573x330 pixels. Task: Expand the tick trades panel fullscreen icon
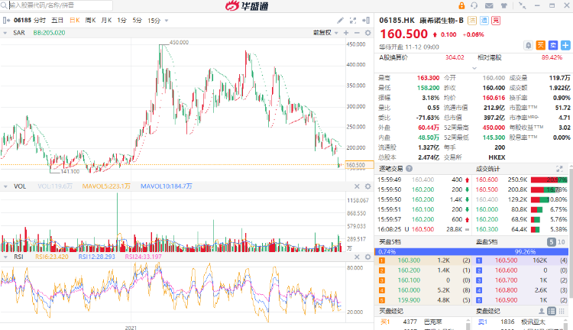(x=559, y=169)
